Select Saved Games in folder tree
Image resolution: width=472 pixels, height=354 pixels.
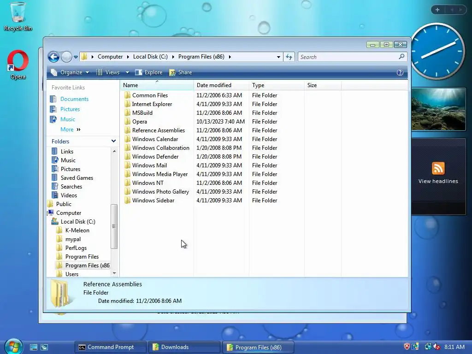(77, 178)
